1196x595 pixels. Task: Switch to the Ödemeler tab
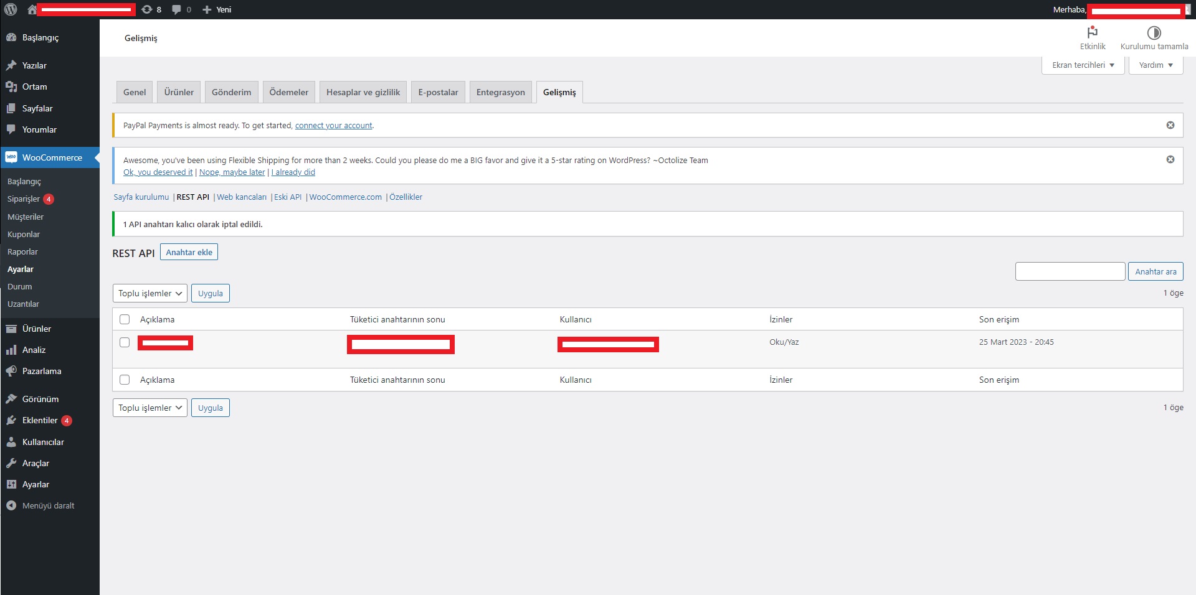point(288,92)
